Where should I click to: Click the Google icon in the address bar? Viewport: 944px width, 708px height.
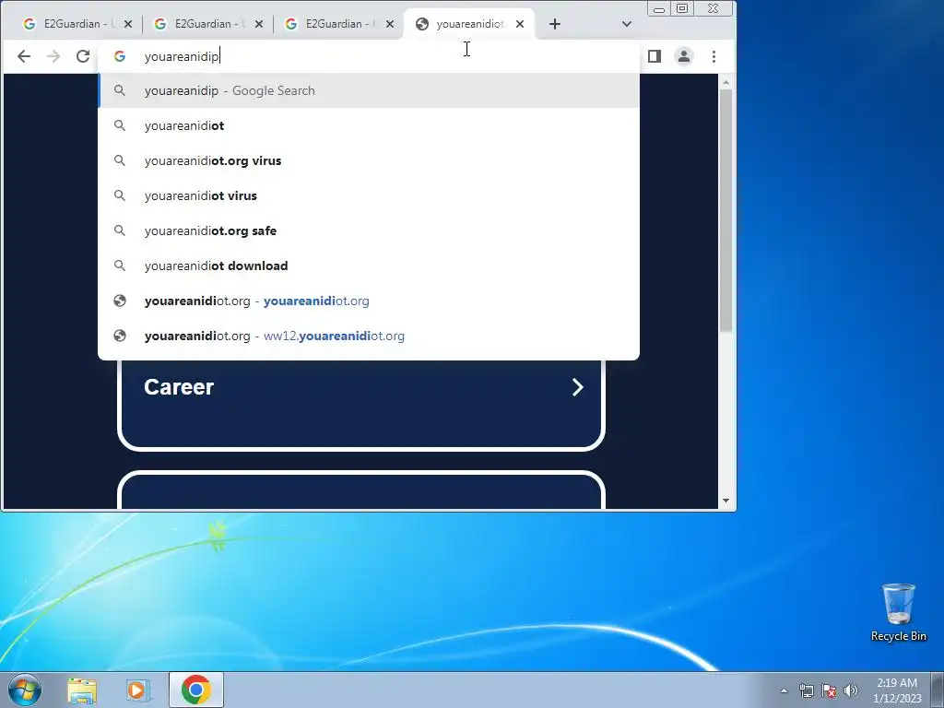pos(120,56)
